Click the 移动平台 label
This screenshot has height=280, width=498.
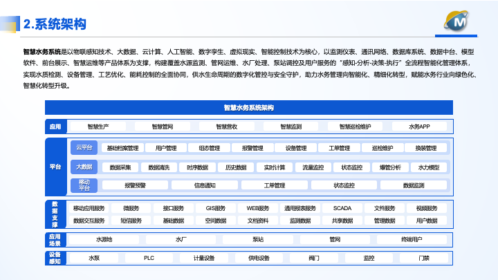tap(84, 185)
